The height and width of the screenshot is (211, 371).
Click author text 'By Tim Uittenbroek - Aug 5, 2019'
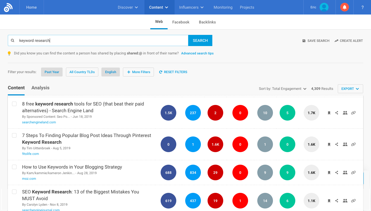[x=46, y=148]
